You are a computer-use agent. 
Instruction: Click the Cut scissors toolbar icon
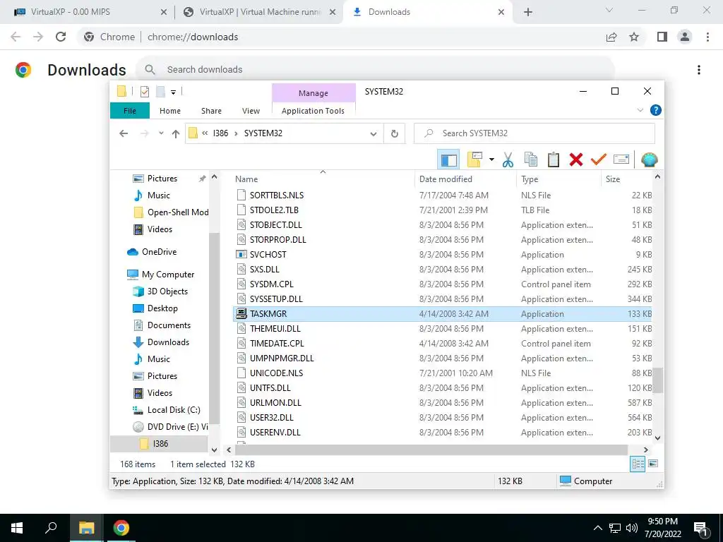pos(508,160)
